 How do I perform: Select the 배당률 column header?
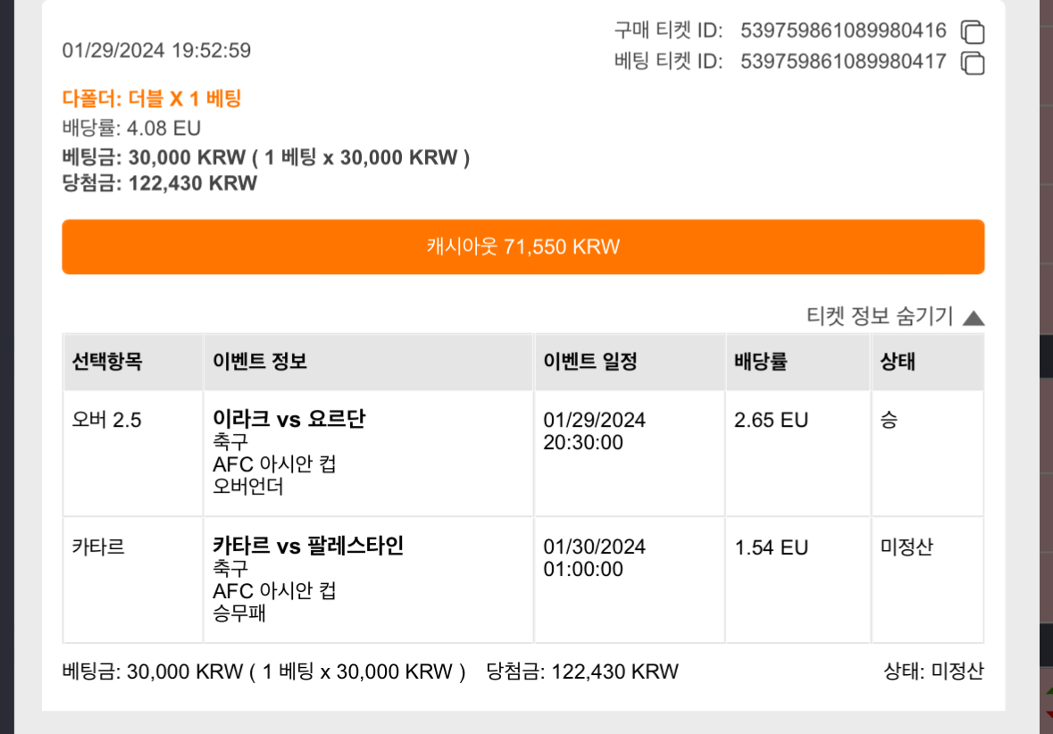pos(798,362)
